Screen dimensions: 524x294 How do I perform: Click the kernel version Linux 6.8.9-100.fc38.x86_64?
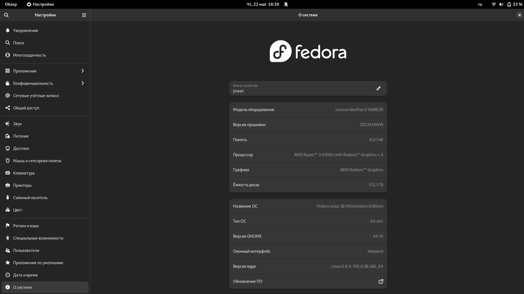coord(357,266)
